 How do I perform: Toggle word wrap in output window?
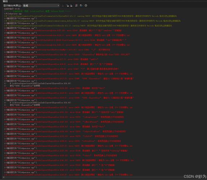[81, 5]
